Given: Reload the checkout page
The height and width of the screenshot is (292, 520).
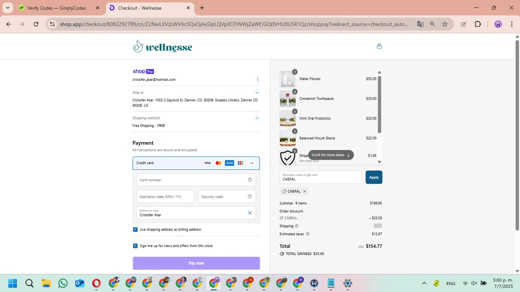Looking at the screenshot, I should coord(36,24).
